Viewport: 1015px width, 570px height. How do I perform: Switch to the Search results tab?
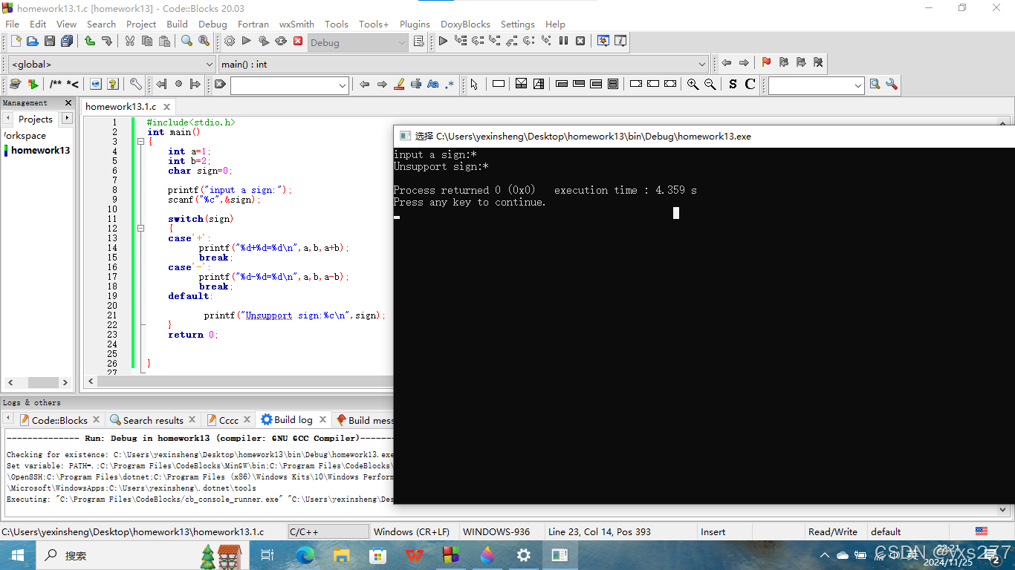tap(152, 420)
